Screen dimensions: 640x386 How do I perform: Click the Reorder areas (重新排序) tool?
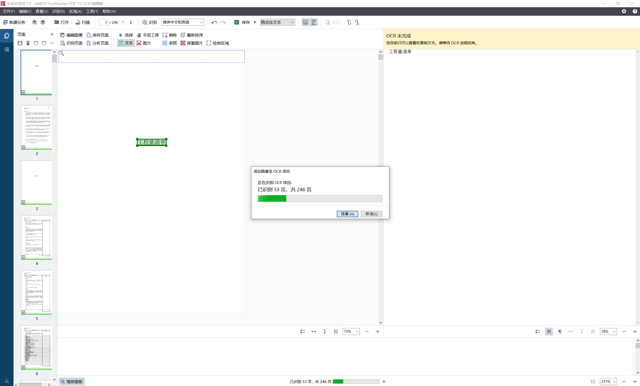[x=192, y=35]
